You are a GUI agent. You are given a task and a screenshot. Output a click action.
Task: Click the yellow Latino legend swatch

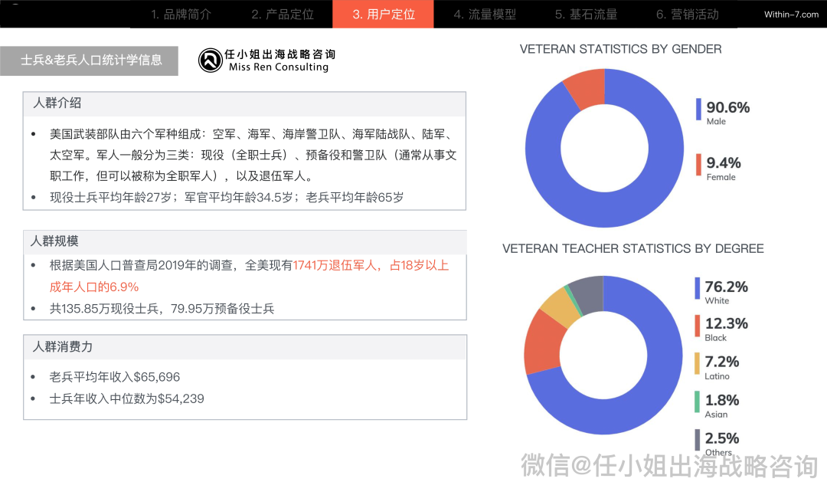point(698,363)
